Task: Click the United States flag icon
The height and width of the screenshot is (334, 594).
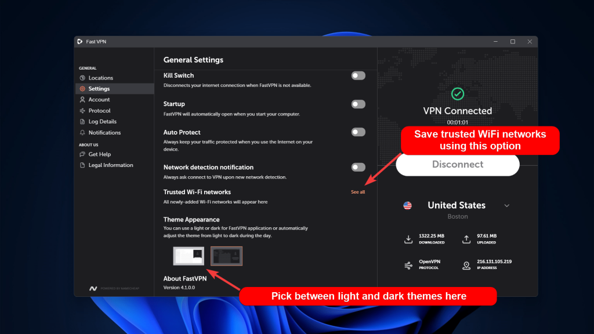Action: pyautogui.click(x=407, y=205)
